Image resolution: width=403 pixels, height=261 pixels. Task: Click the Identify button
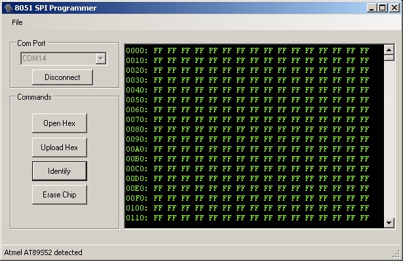60,171
